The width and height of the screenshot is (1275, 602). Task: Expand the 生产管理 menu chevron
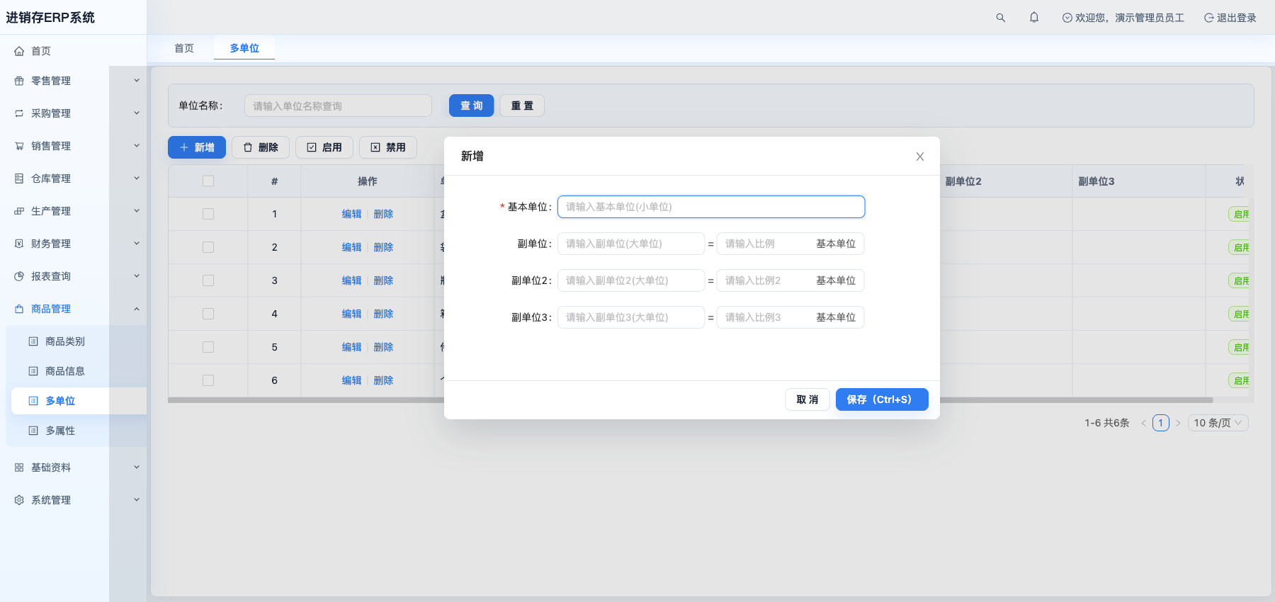137,211
